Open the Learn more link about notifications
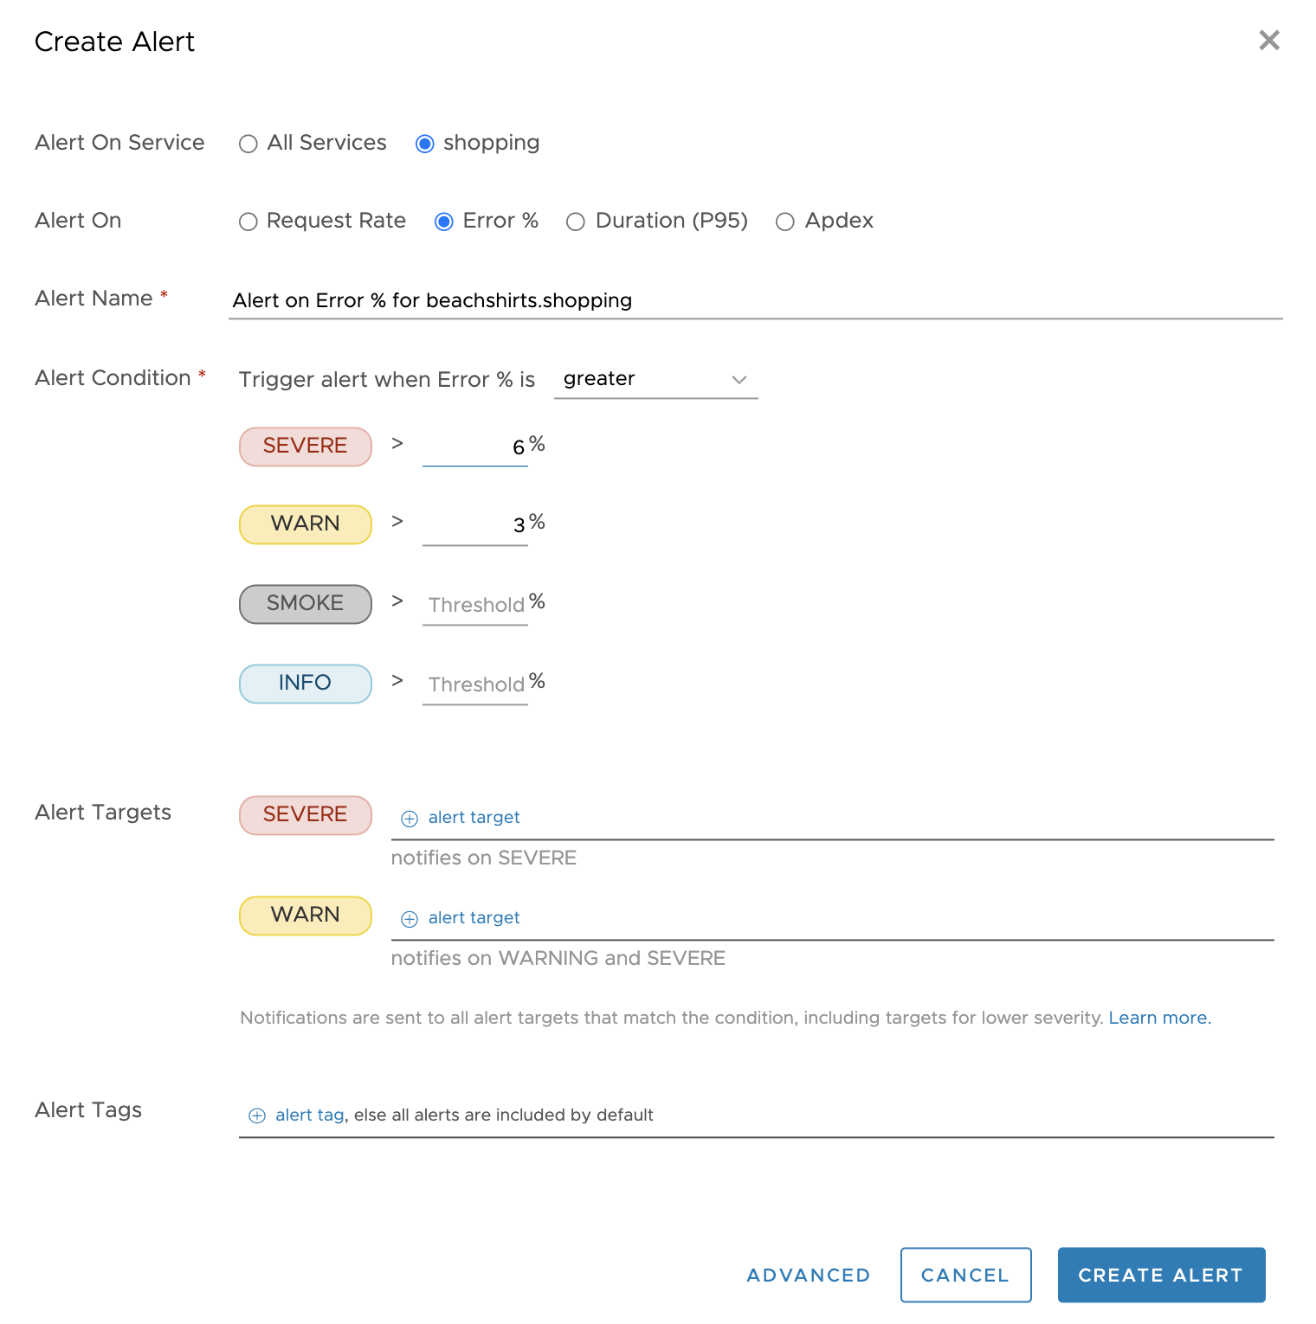1316x1324 pixels. [x=1158, y=1018]
